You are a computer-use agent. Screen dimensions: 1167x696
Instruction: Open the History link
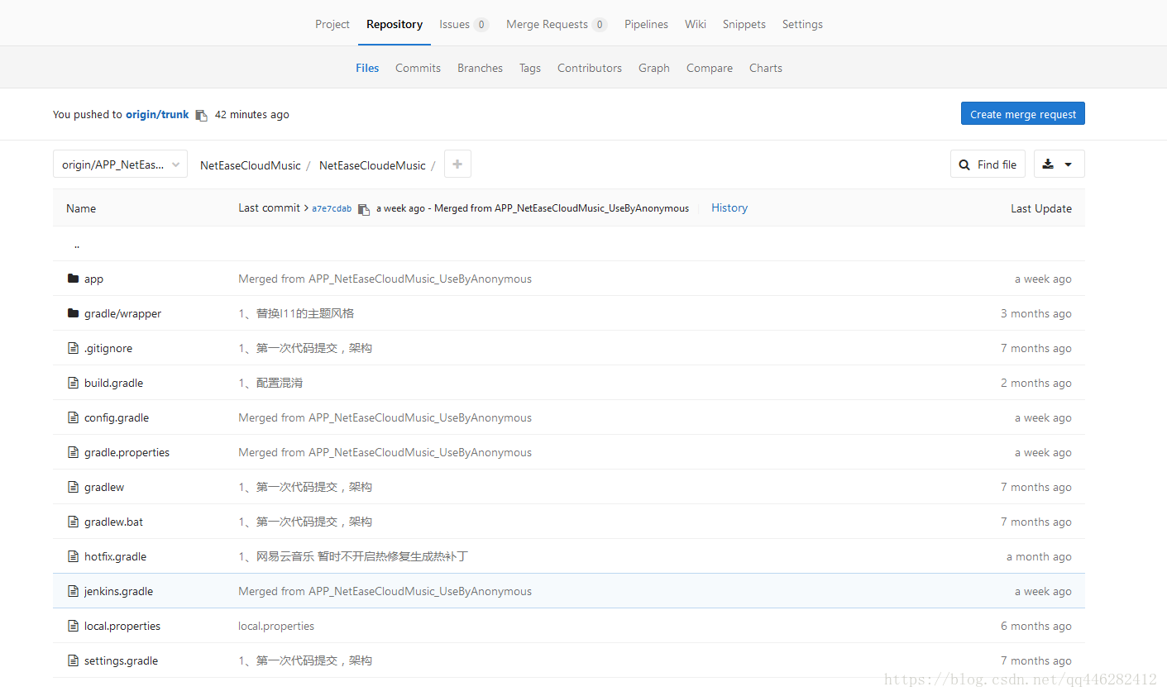pyautogui.click(x=729, y=207)
